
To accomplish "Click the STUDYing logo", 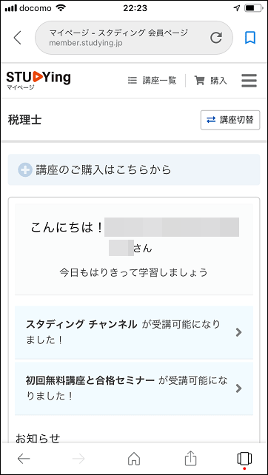I will click(38, 81).
